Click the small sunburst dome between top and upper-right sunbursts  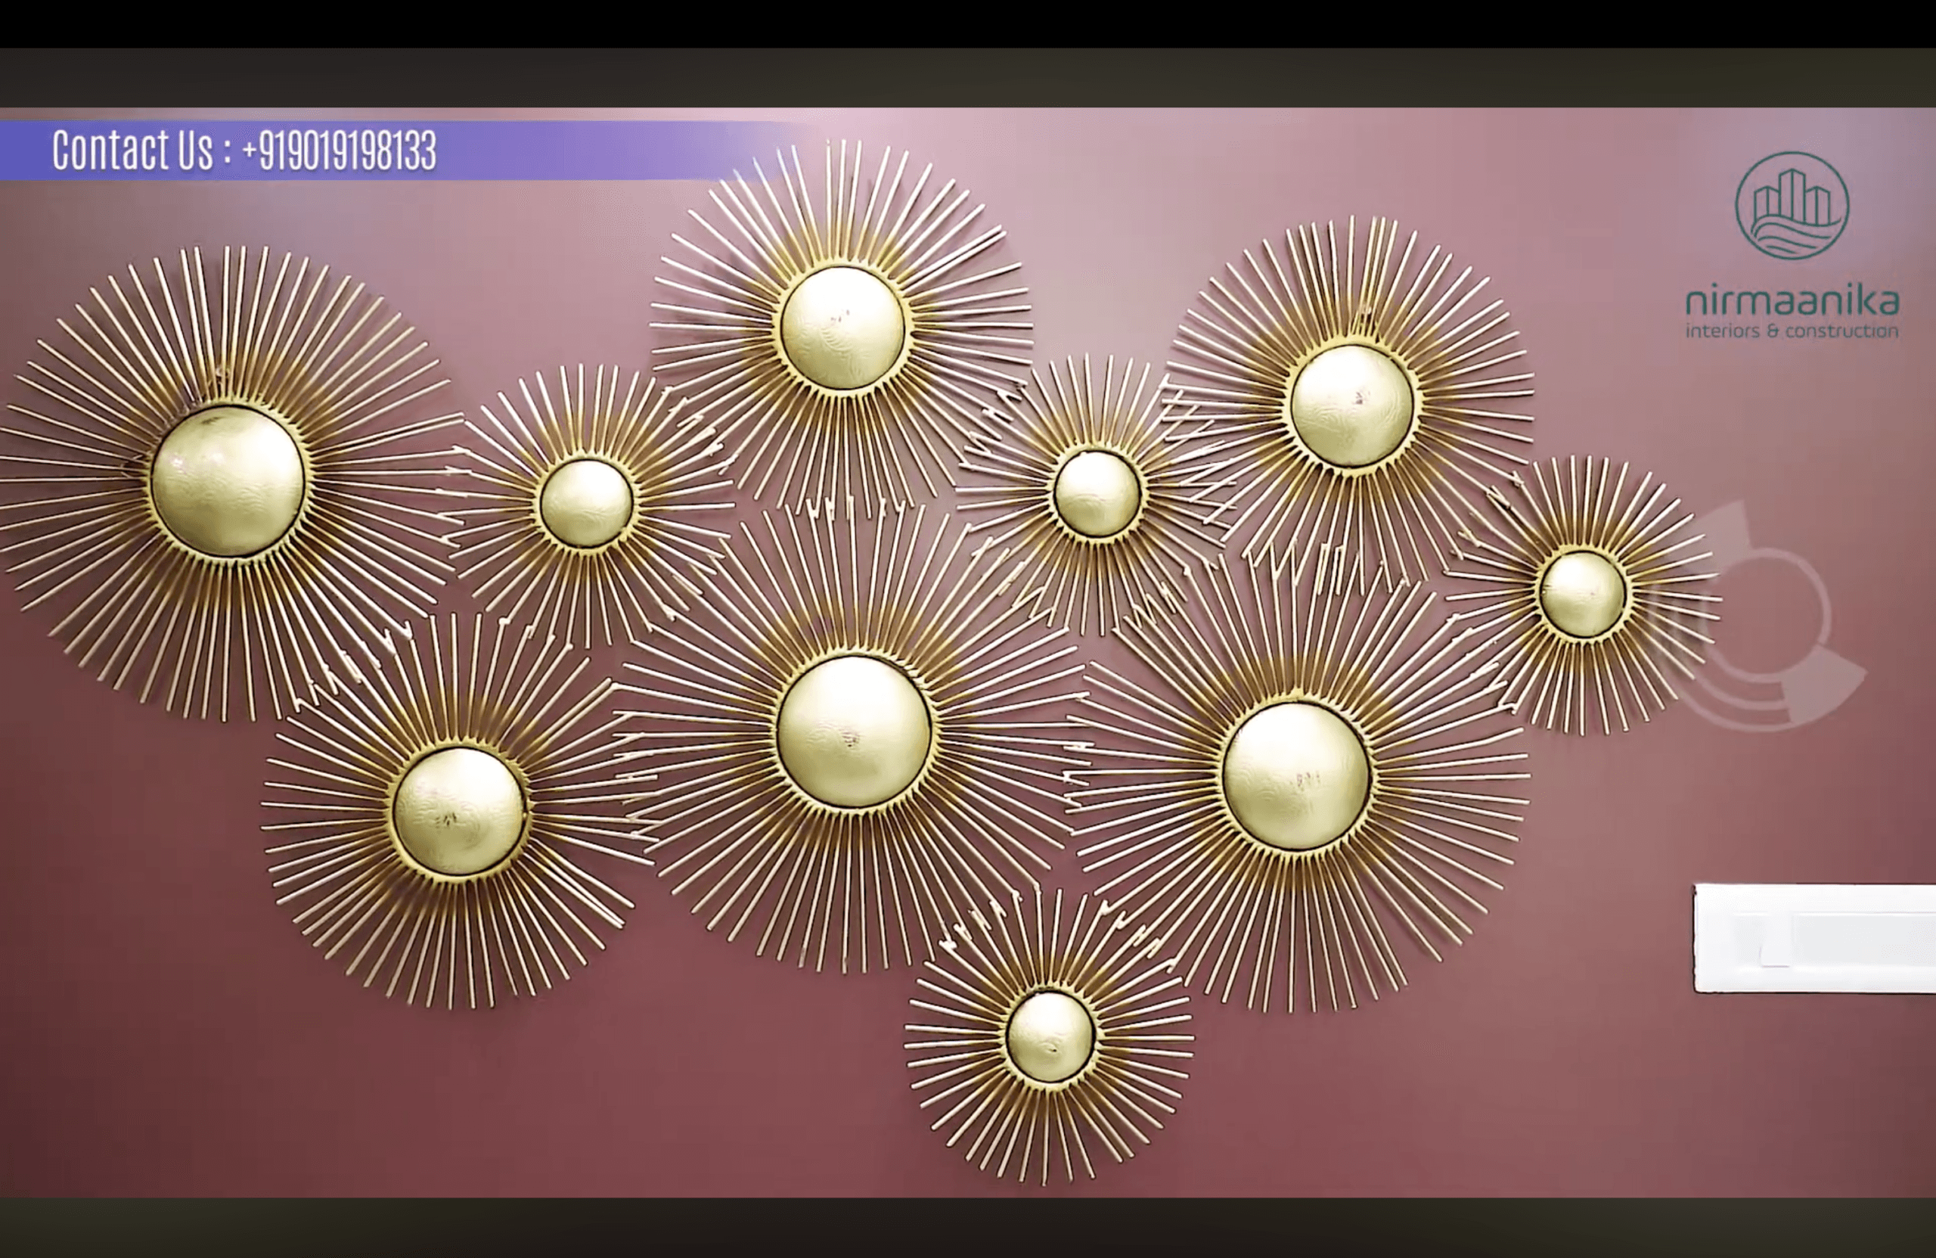tap(1097, 493)
